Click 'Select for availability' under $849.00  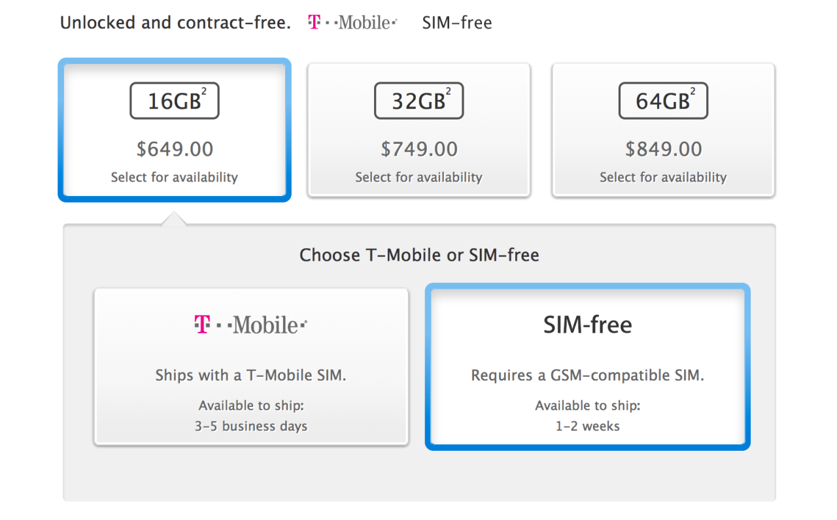click(x=664, y=177)
